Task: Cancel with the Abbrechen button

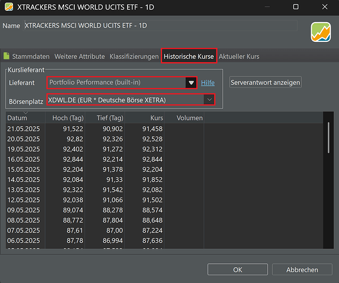Action: [x=302, y=269]
